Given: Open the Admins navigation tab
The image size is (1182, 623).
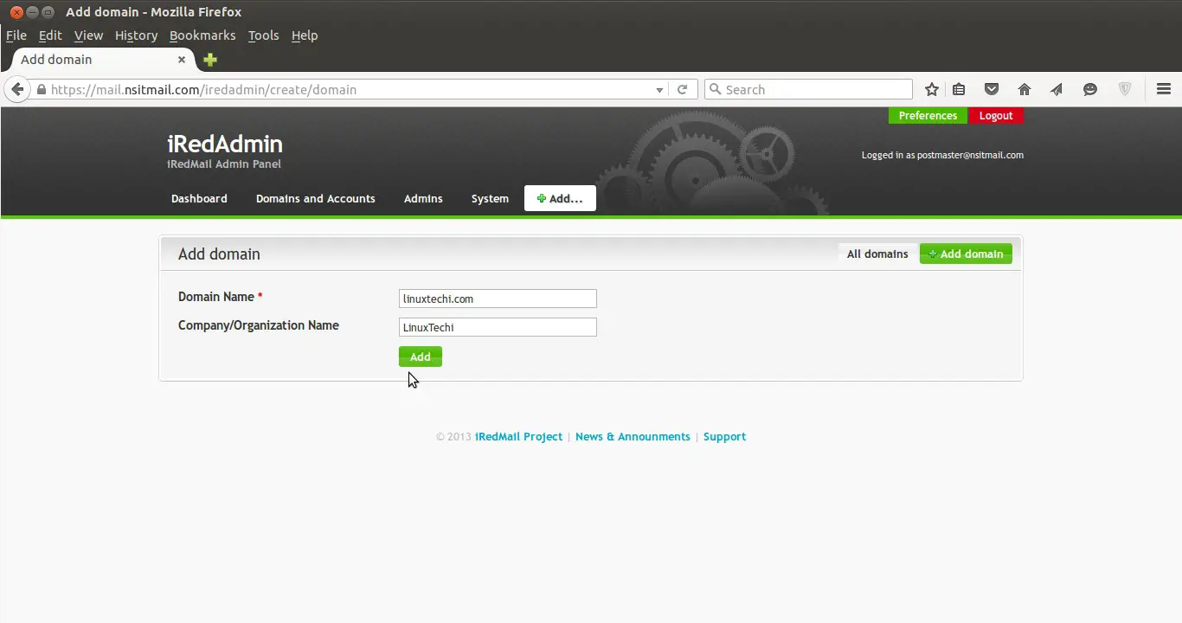Looking at the screenshot, I should 423,199.
